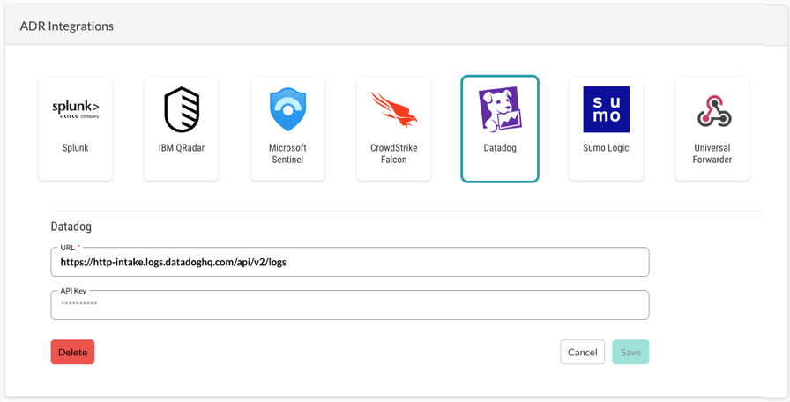Click the Universal Forwarder card label
The height and width of the screenshot is (402, 790).
point(712,153)
